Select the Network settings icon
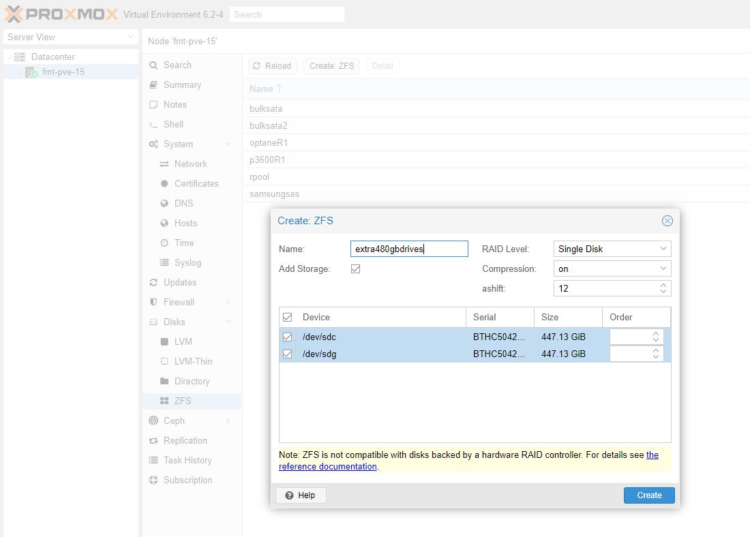This screenshot has width=750, height=537. (164, 164)
